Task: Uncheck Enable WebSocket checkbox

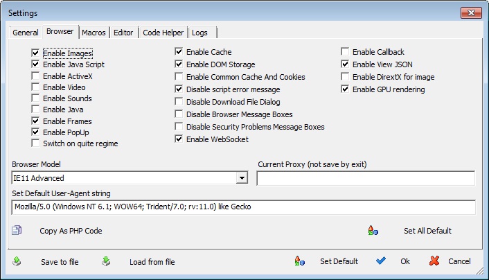Action: click(x=179, y=139)
